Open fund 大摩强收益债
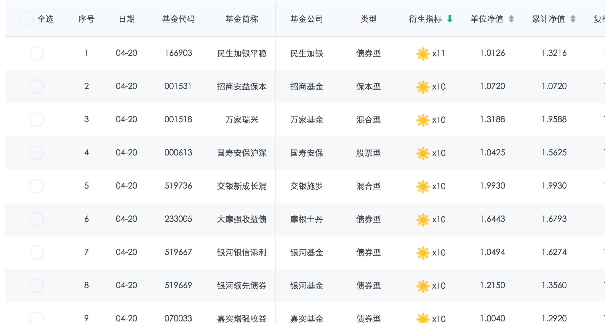This screenshot has width=605, height=323. [242, 219]
